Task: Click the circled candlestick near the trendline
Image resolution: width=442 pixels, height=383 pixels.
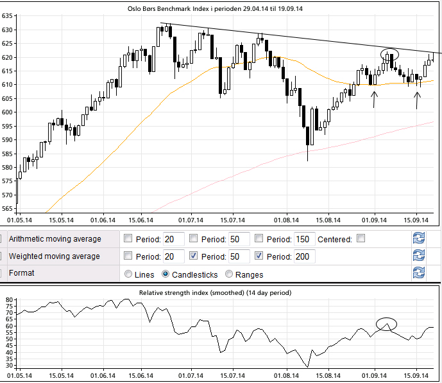Action: 389,55
